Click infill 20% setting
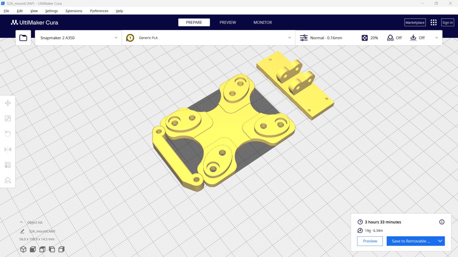458x257 pixels. [370, 38]
